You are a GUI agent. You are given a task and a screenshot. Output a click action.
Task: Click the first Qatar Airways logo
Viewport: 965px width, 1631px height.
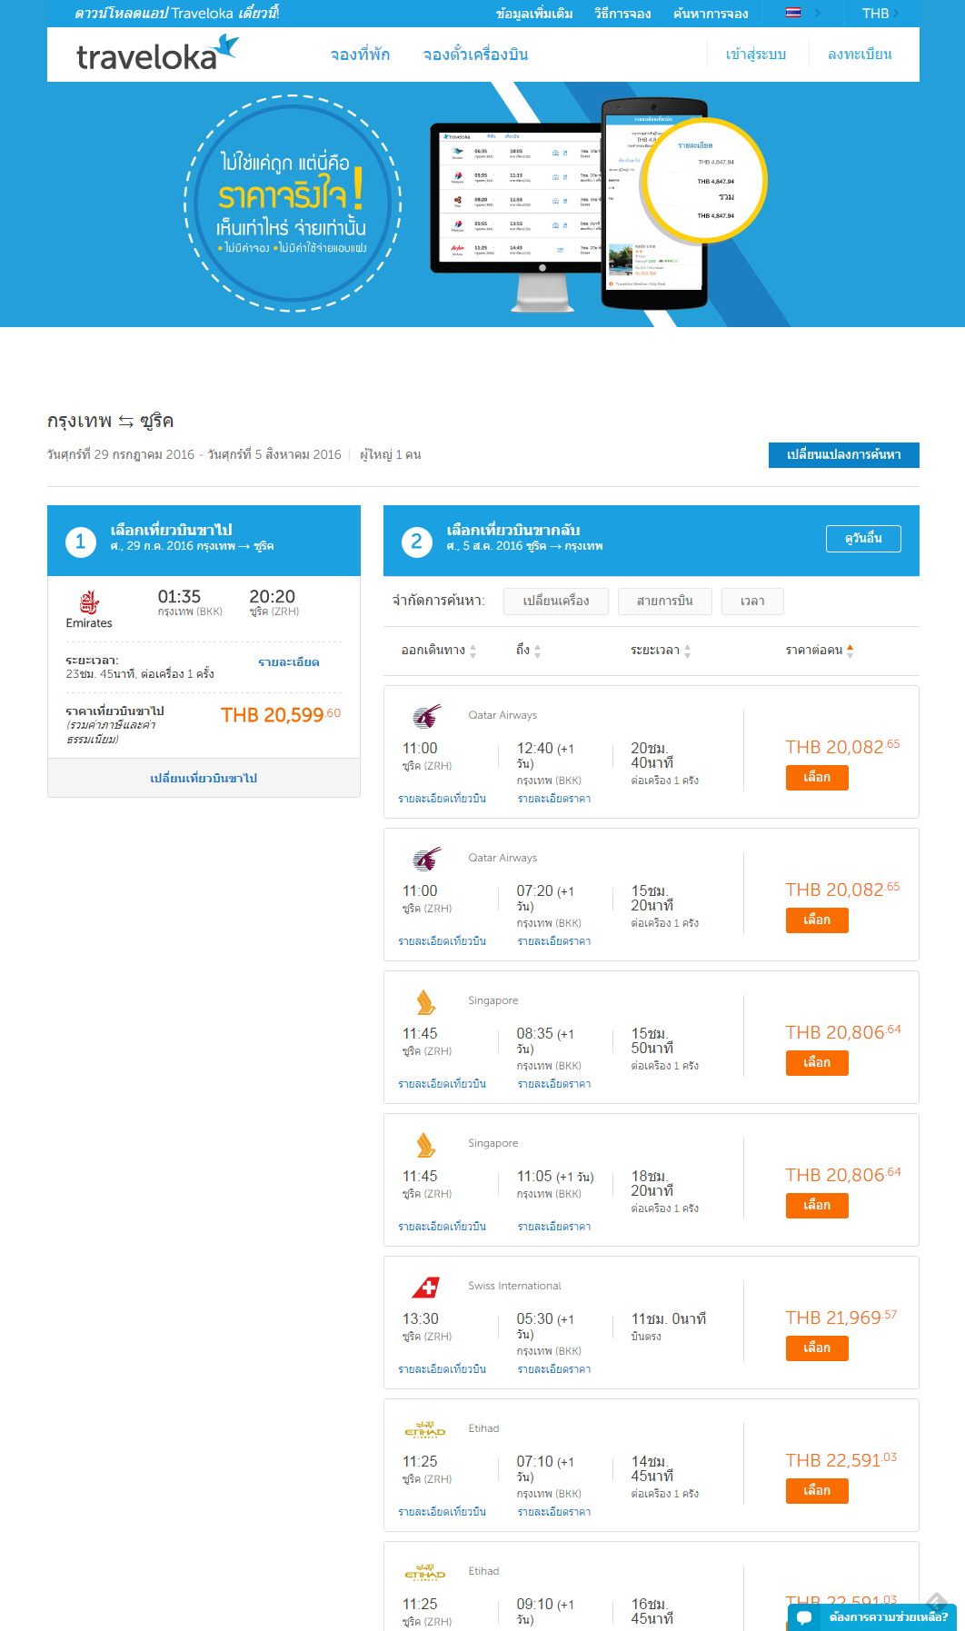[x=426, y=716]
